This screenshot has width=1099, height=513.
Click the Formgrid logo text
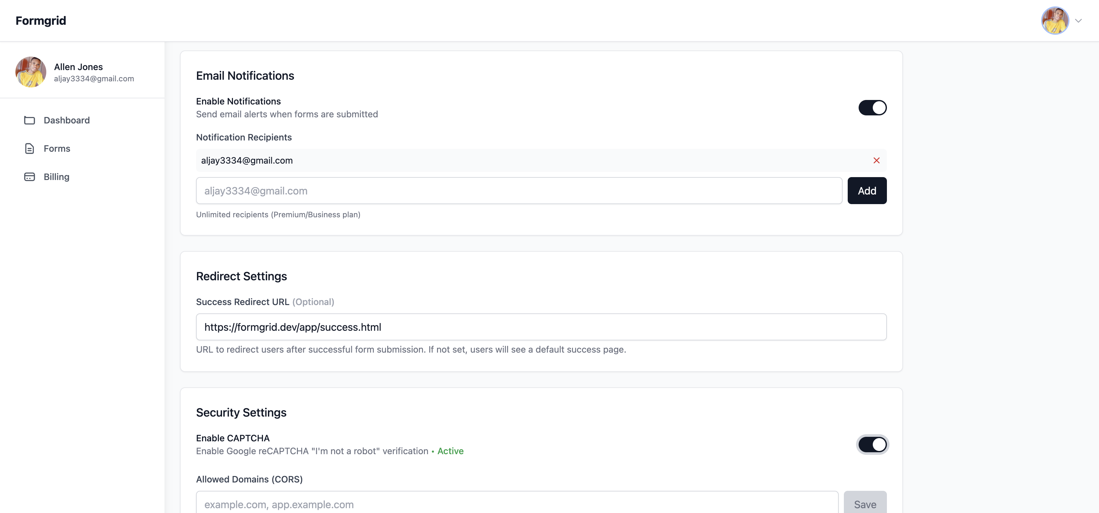click(x=41, y=21)
